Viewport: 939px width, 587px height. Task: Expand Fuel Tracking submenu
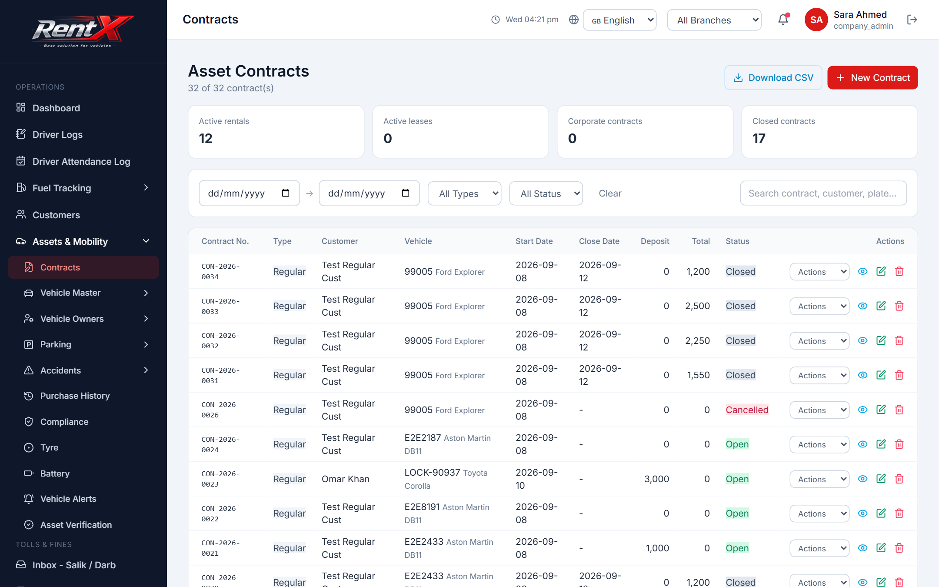pos(83,188)
